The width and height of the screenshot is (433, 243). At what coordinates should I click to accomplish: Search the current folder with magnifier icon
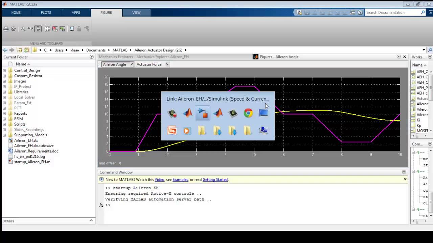click(x=430, y=50)
